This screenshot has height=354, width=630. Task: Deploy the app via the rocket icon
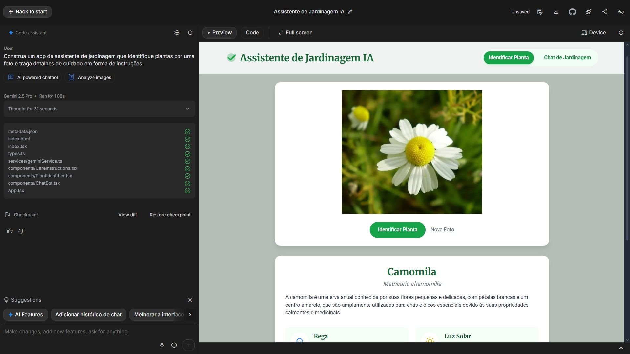pos(588,12)
